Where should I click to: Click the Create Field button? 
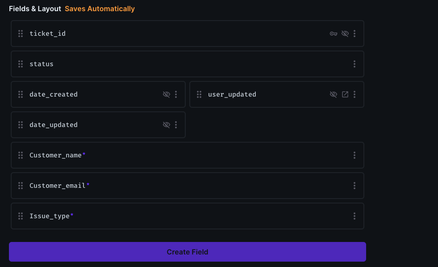(188, 252)
